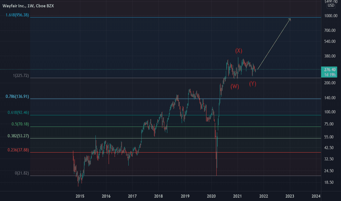This screenshot has height=201, width=341.
Task: Click the 32.50 price axis label
Action: click(x=329, y=159)
